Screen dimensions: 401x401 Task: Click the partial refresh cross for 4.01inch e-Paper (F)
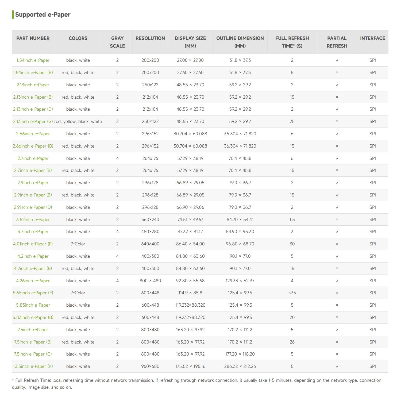click(x=337, y=244)
